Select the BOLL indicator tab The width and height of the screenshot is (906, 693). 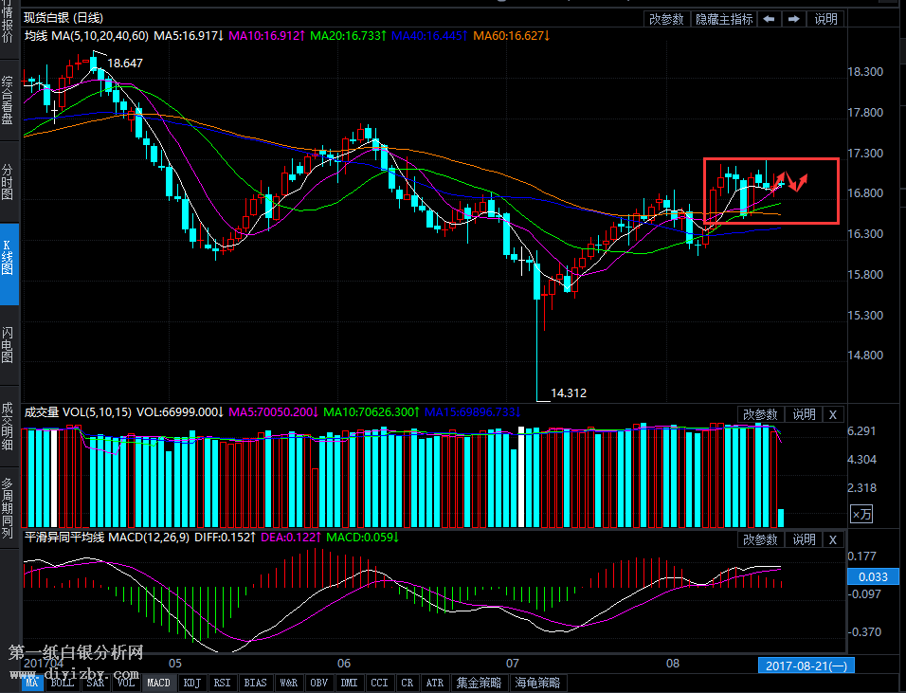tap(63, 683)
